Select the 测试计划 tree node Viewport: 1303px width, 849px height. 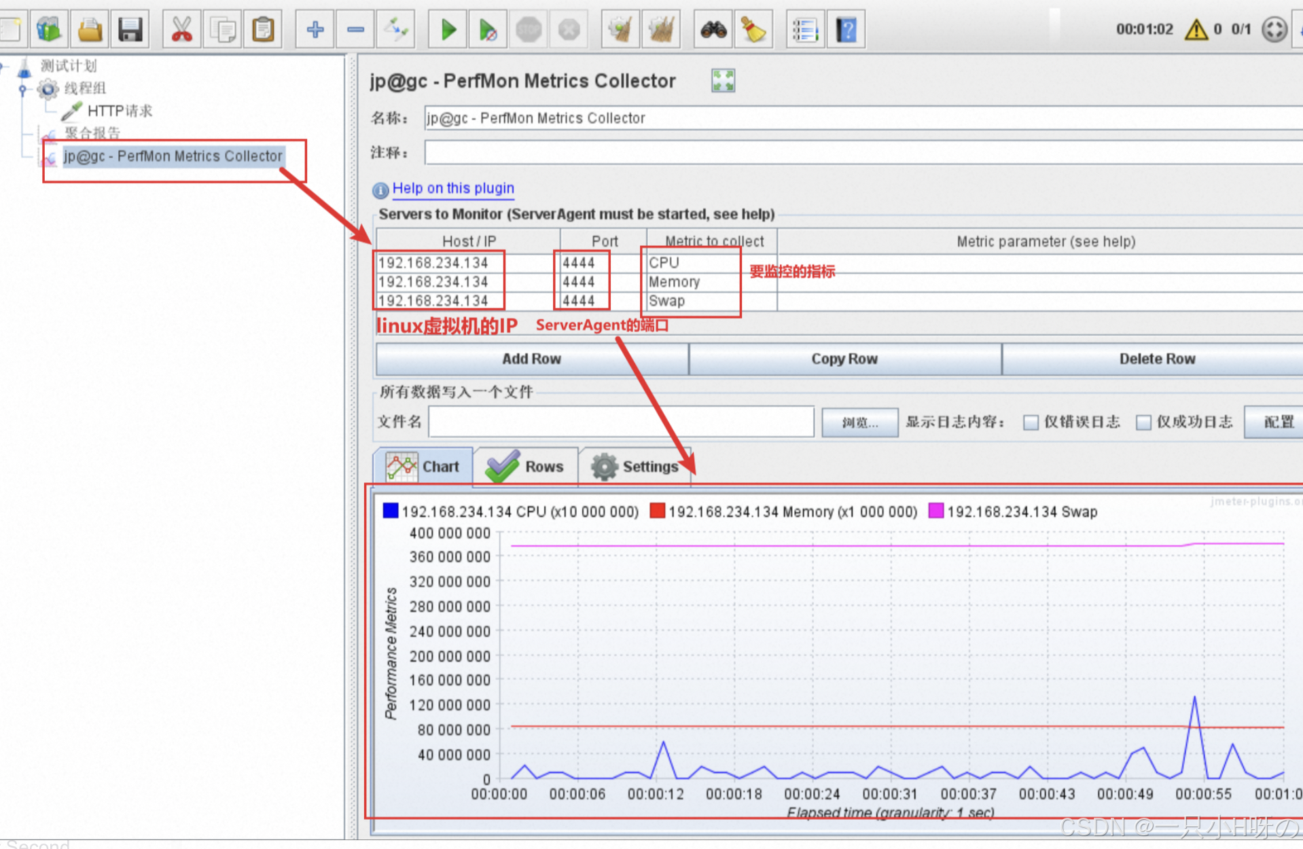pos(68,65)
